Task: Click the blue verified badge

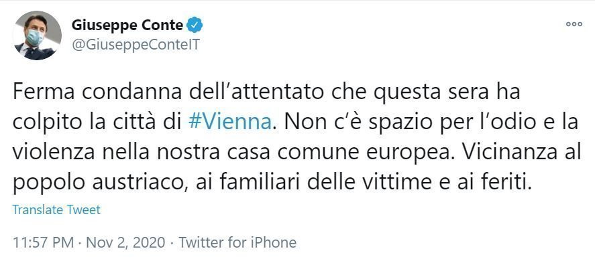Action: click(x=195, y=25)
